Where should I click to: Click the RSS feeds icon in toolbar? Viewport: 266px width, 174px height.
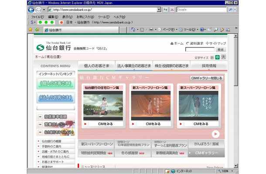tap(142, 30)
